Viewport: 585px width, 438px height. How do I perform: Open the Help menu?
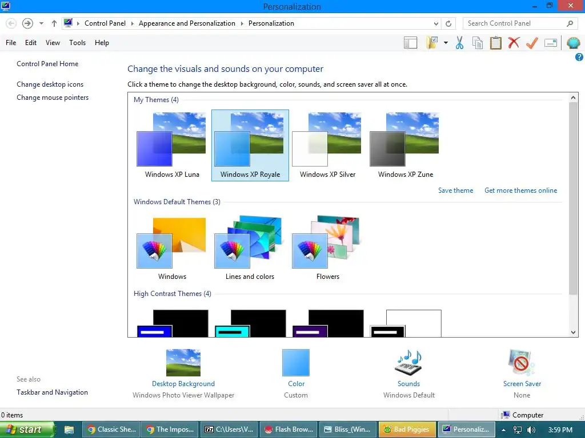102,43
